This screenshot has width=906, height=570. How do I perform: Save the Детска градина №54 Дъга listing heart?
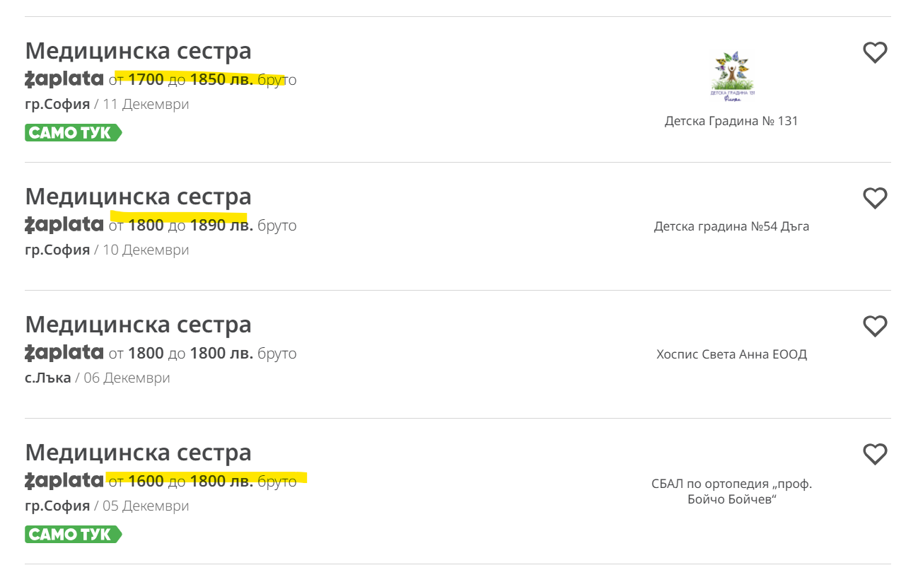click(875, 199)
